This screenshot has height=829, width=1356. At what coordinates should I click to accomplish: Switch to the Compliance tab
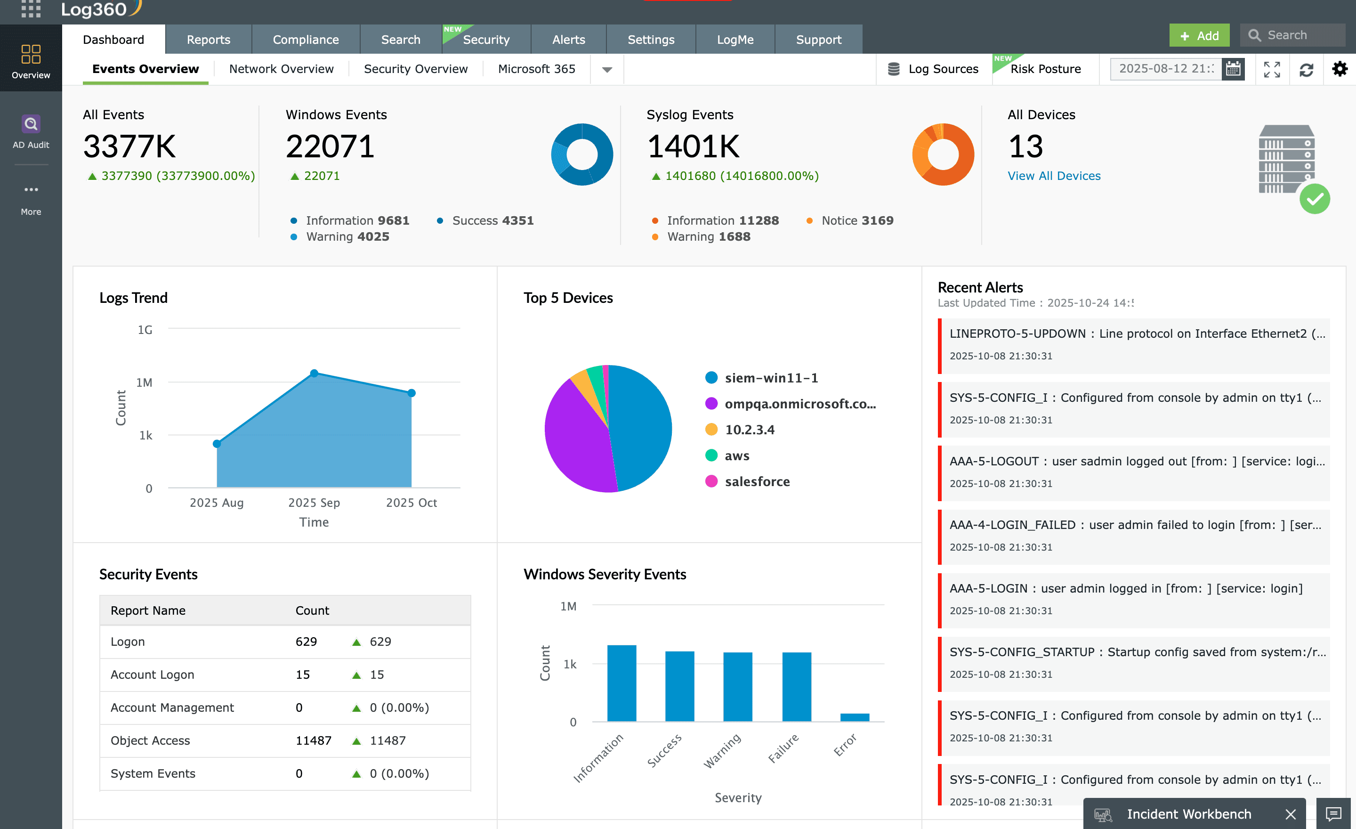[x=306, y=40]
